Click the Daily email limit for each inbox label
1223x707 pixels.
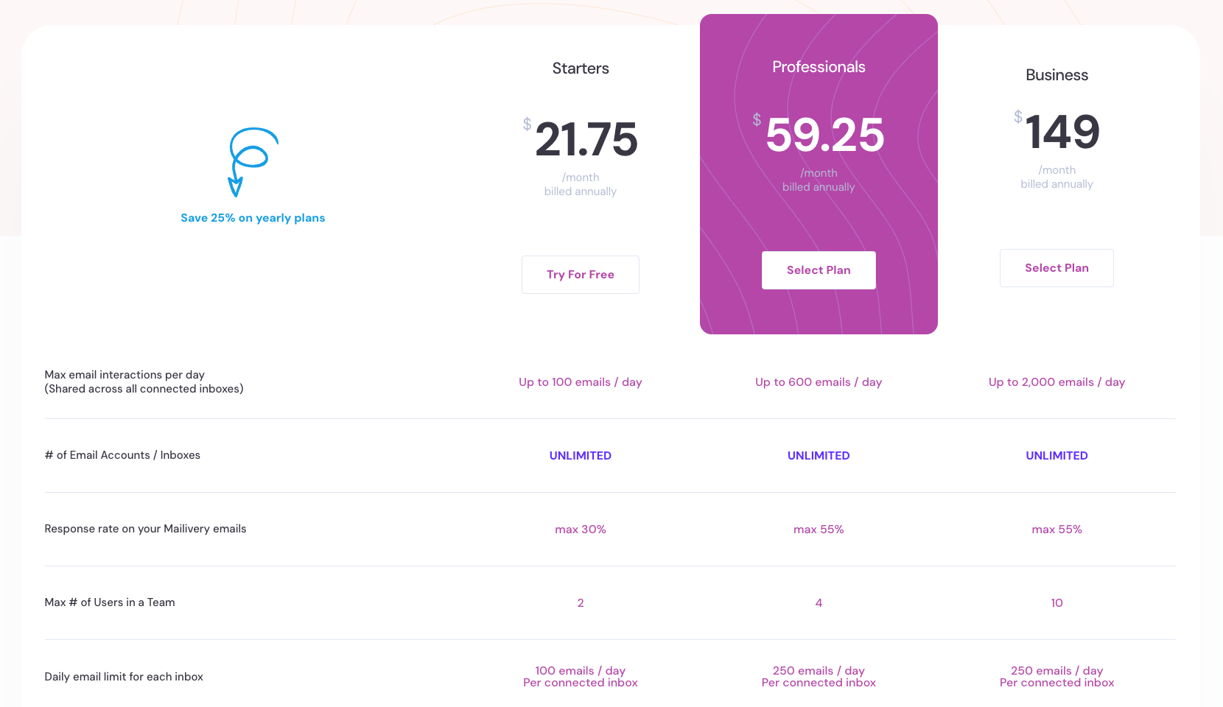[x=124, y=677]
